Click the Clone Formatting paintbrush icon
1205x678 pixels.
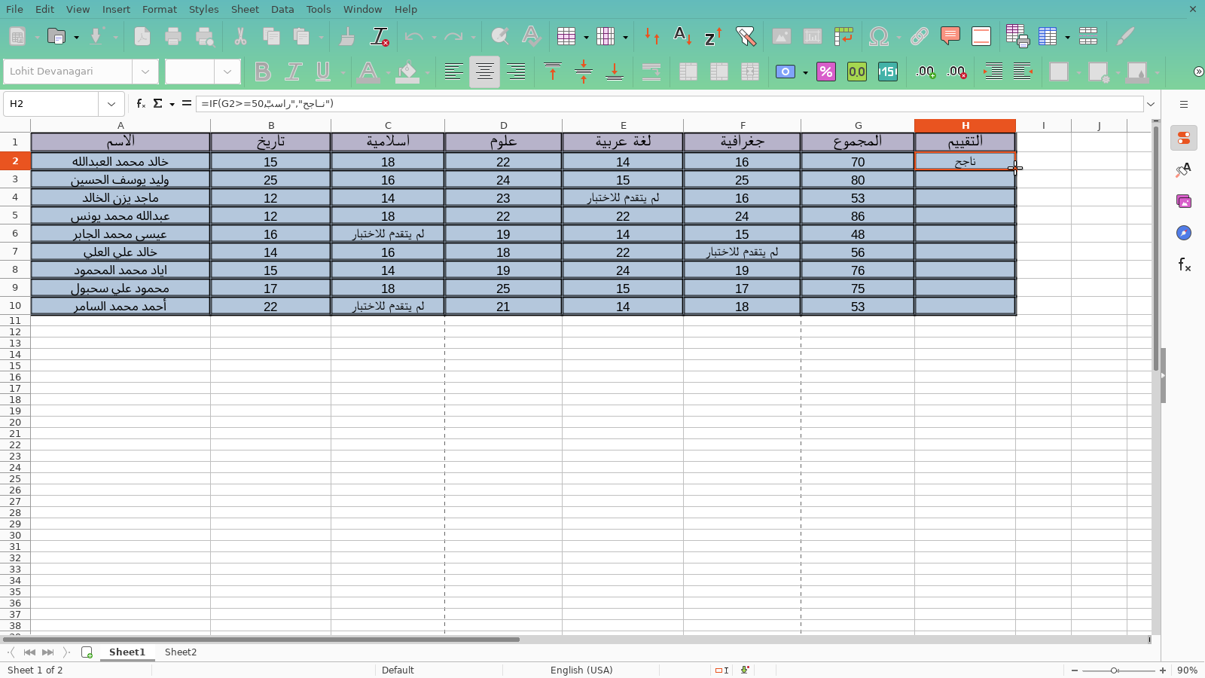click(347, 36)
